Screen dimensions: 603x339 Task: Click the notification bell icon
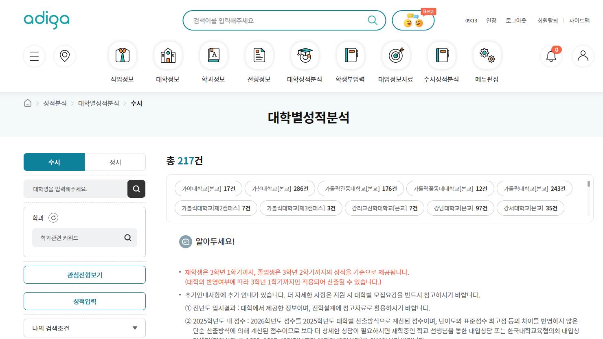tap(551, 56)
